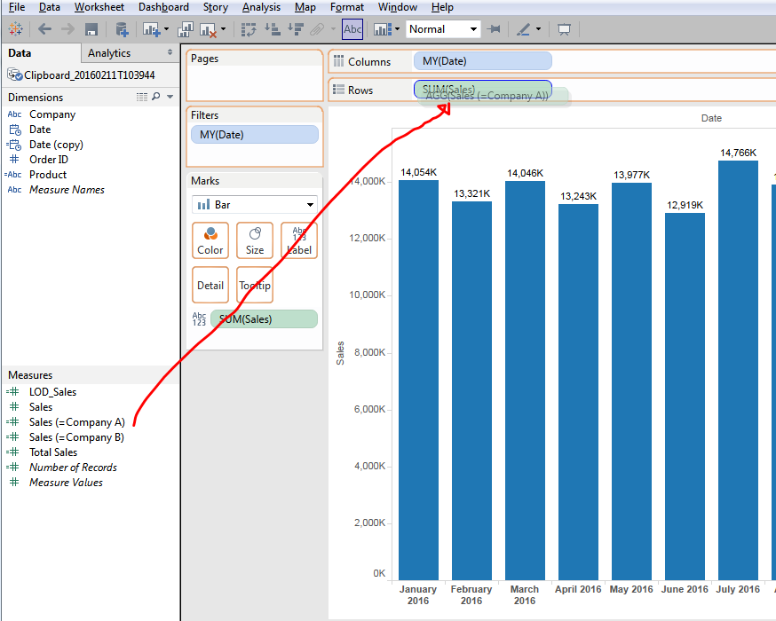Open the Window menu
776x621 pixels.
[398, 7]
